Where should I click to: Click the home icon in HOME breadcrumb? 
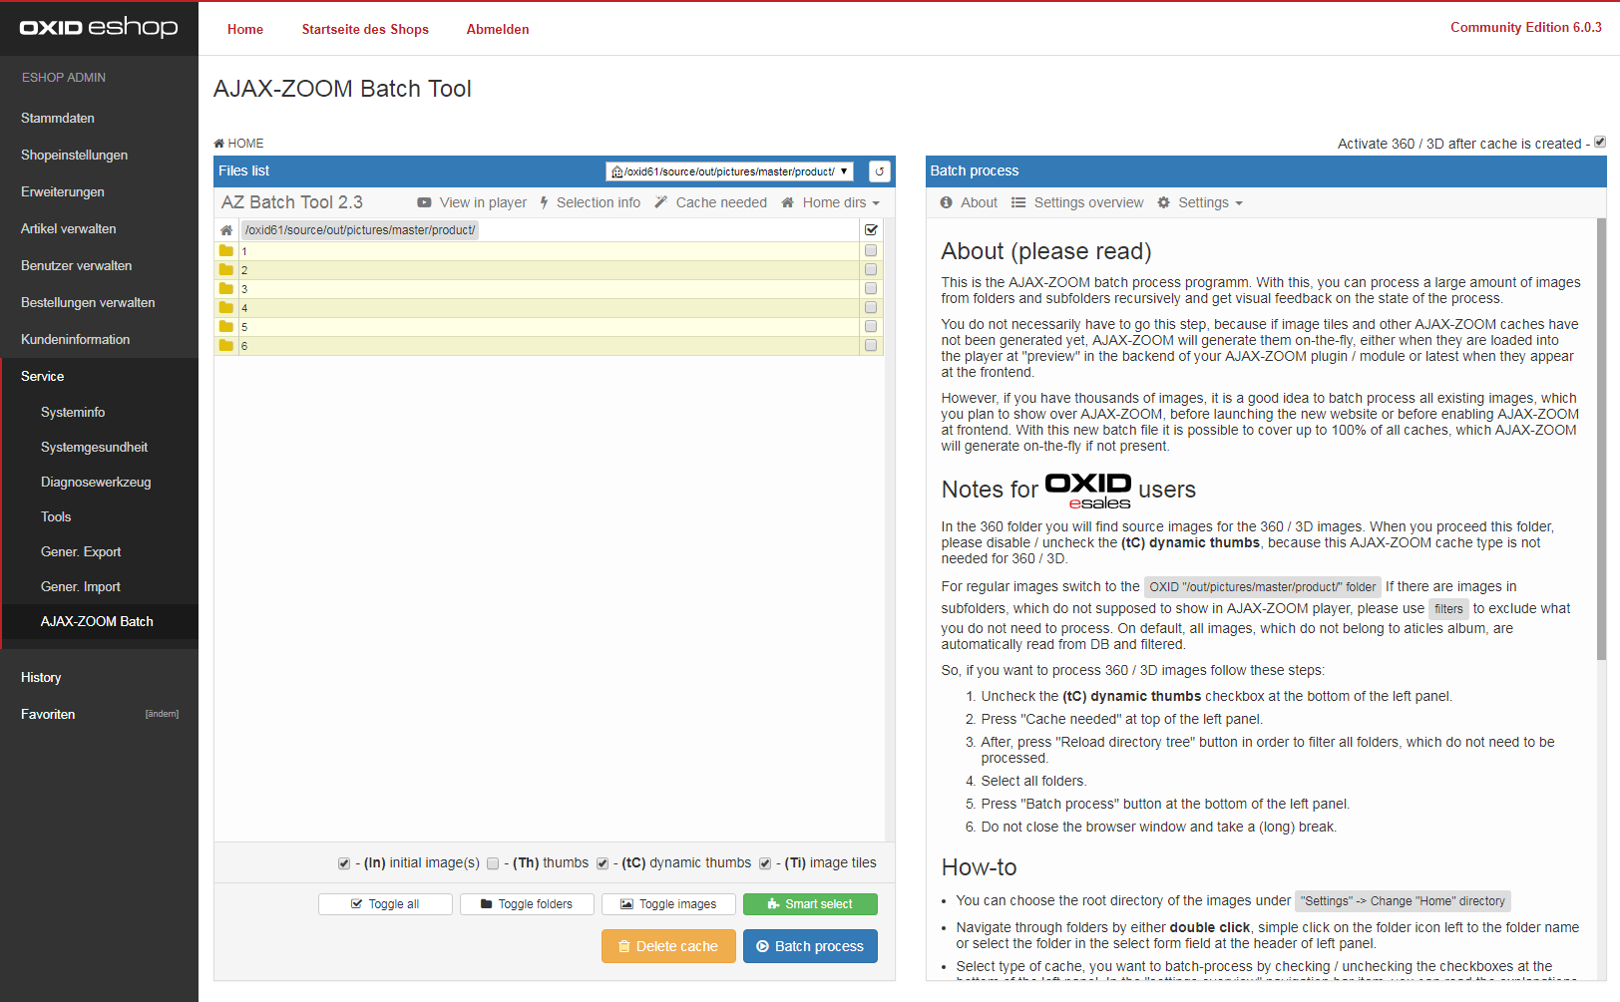(218, 144)
